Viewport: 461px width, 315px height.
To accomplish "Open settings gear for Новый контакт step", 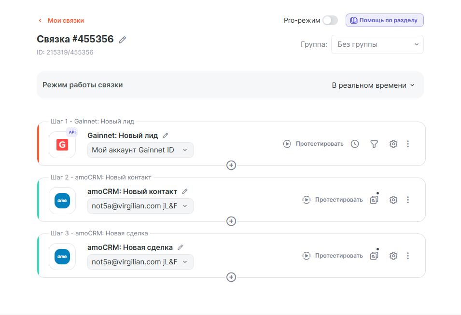I will point(393,200).
